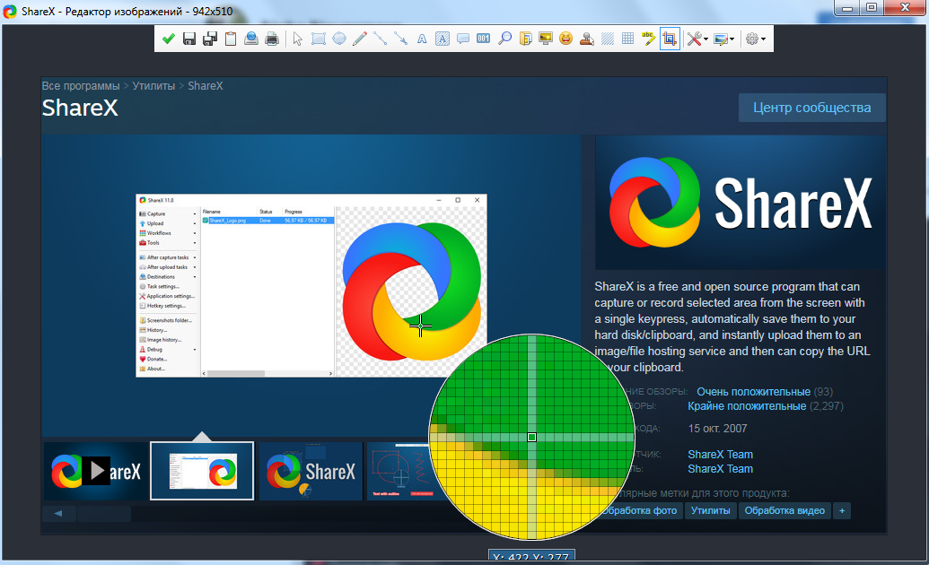
Task: Select the Text outline tool
Action: click(422, 39)
